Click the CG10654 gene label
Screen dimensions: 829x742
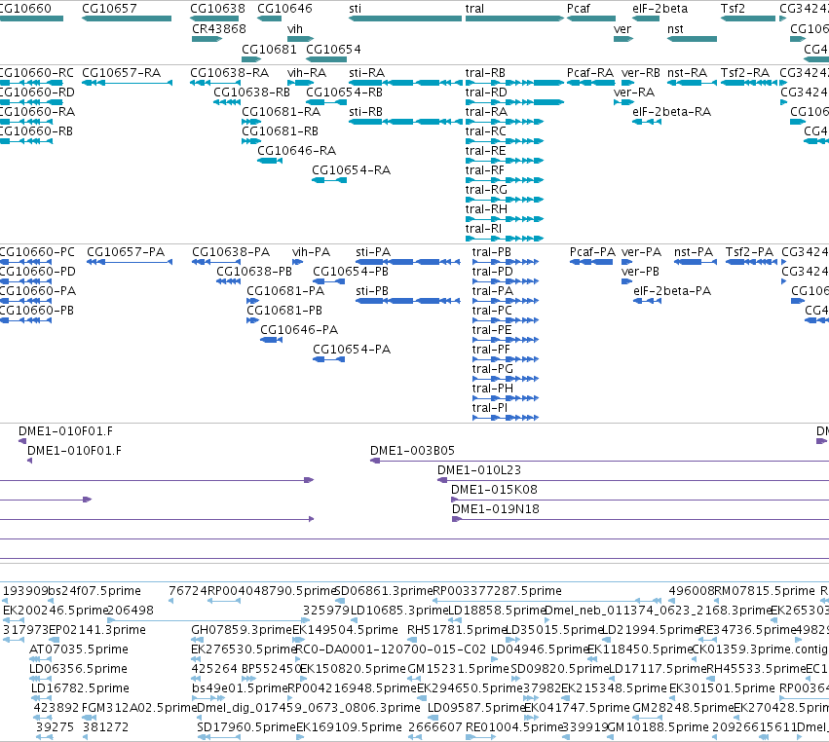tap(333, 49)
